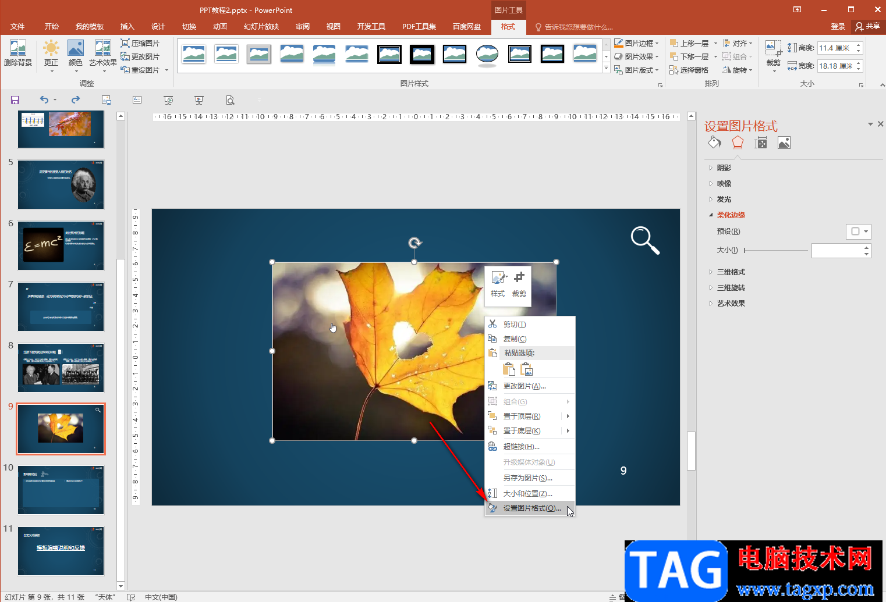Click the print preview magnifier toolbar icon
886x602 pixels.
231,100
